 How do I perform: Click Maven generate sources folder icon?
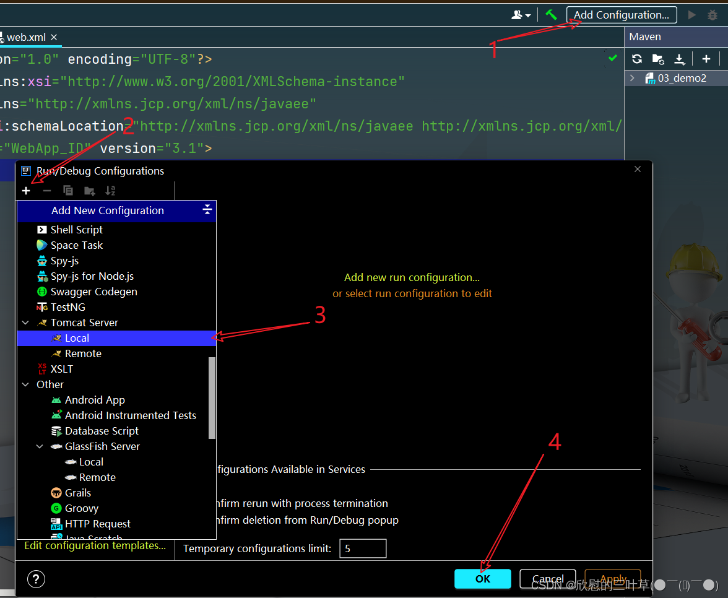tap(658, 59)
